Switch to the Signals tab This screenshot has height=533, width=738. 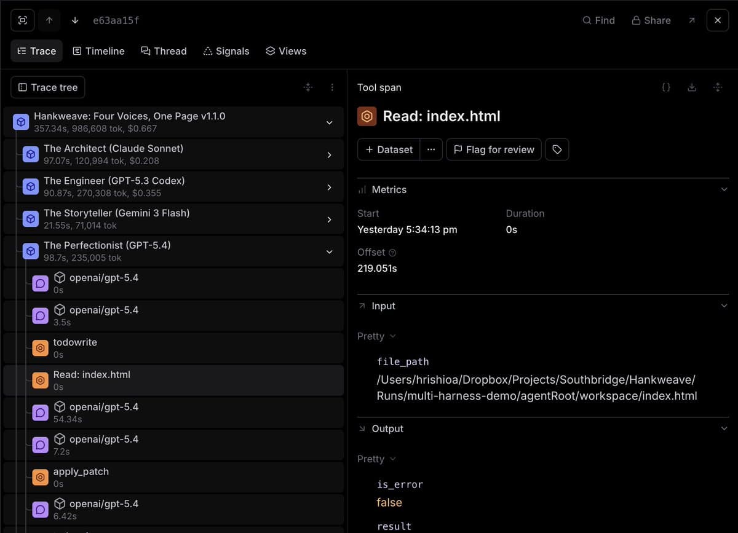(x=226, y=51)
